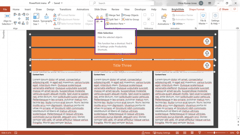Click Fit slide to current window icon
Viewport: 240px width, 135px height.
(x=238, y=133)
